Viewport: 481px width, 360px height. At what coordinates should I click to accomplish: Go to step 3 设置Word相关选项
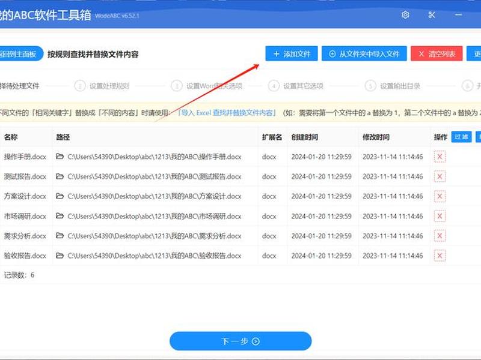pyautogui.click(x=207, y=86)
